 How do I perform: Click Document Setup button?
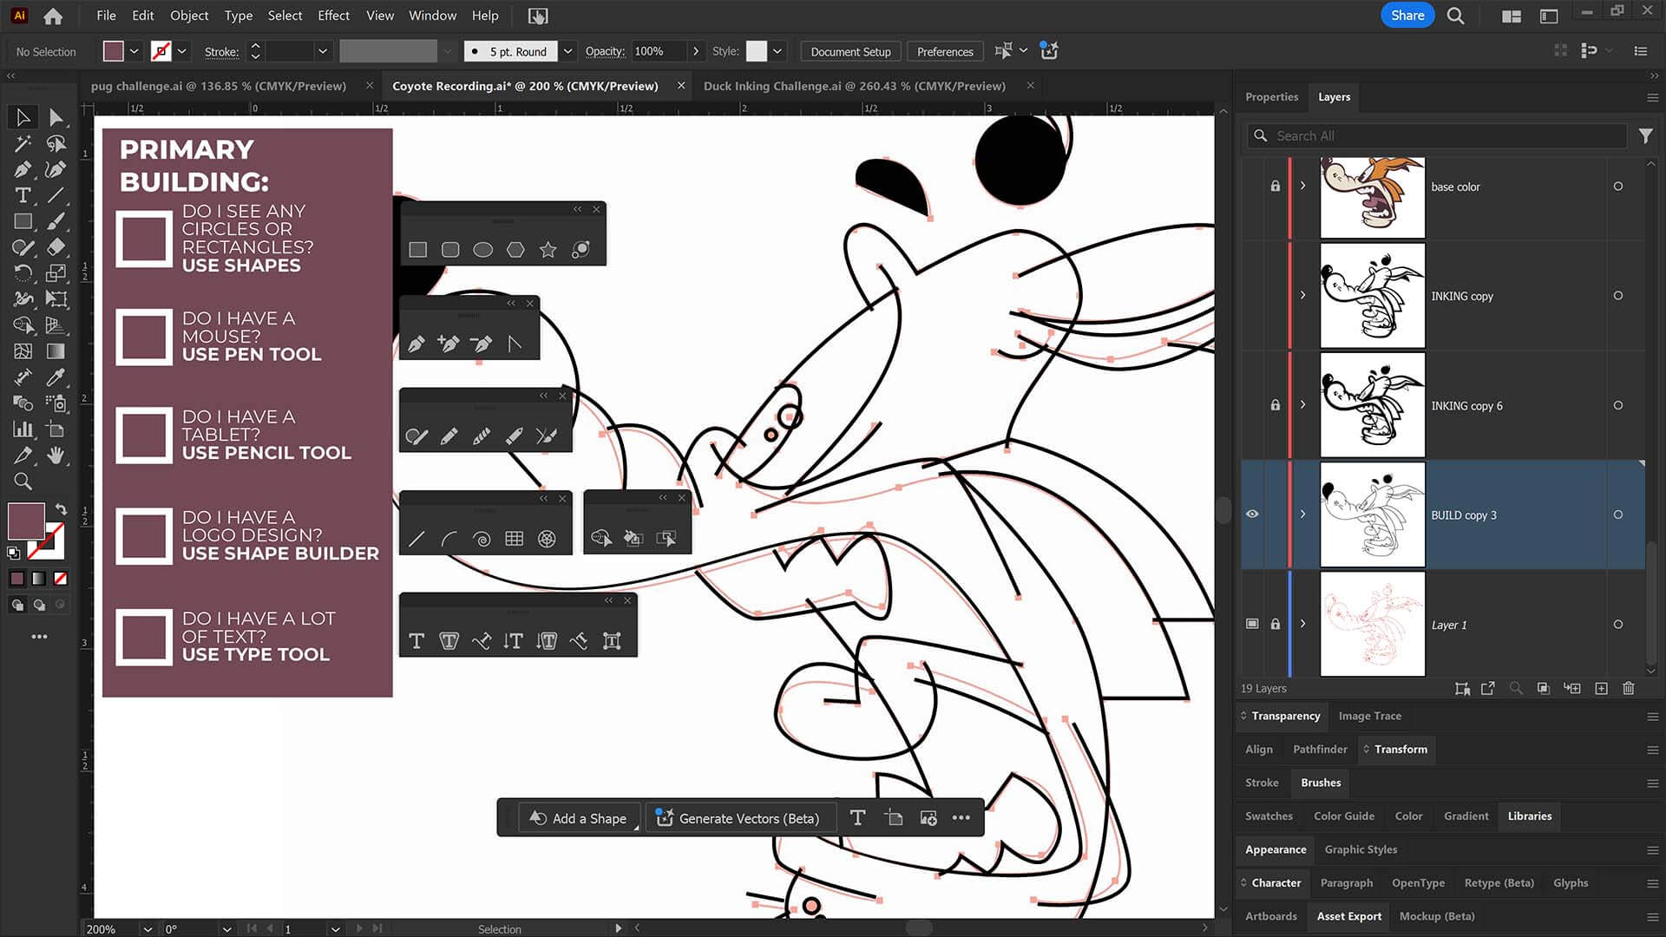point(850,51)
